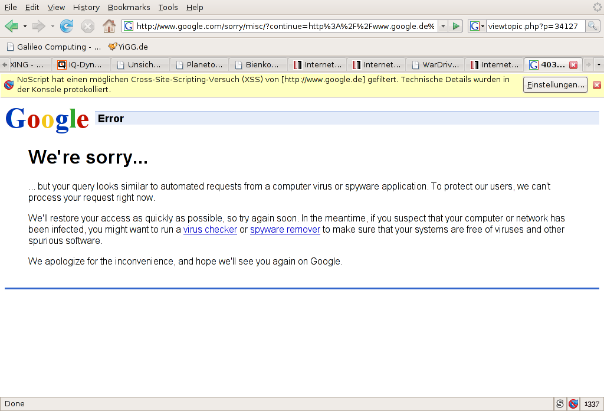The width and height of the screenshot is (604, 411).
Task: Open the Forward history dropdown arrow
Action: point(52,26)
